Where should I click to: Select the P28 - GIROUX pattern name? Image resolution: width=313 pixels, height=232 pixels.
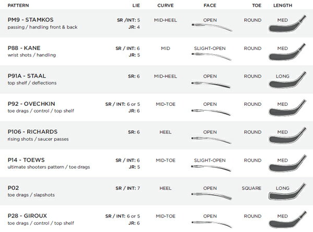[x=26, y=215]
